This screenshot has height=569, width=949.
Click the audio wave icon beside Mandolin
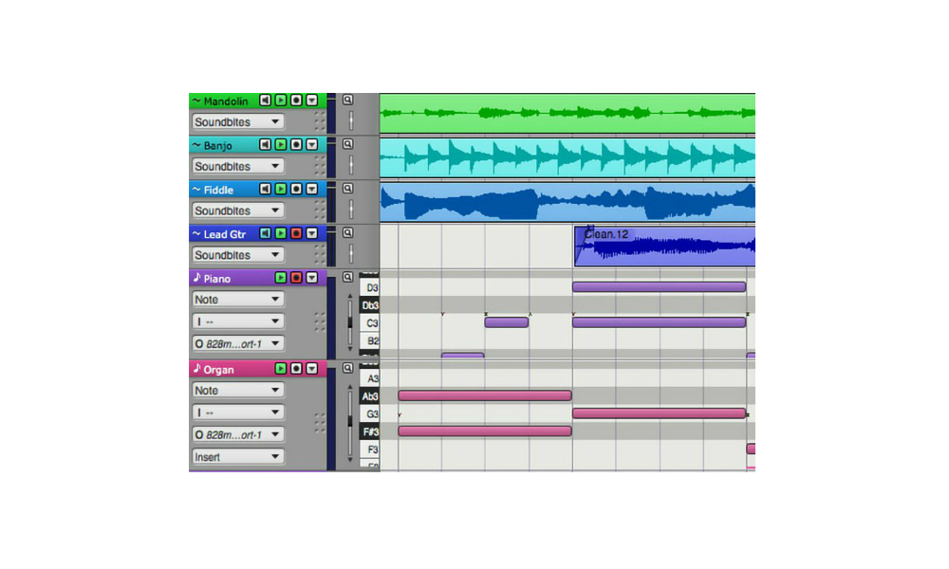coord(196,101)
